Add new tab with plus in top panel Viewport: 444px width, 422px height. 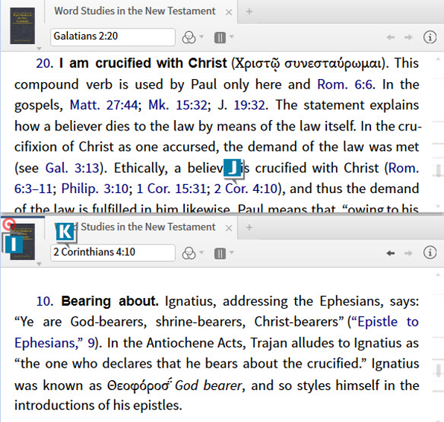(249, 12)
